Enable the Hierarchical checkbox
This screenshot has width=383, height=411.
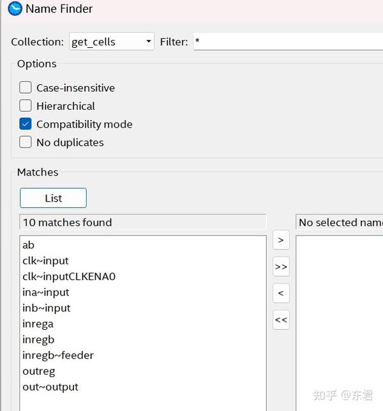(x=26, y=106)
